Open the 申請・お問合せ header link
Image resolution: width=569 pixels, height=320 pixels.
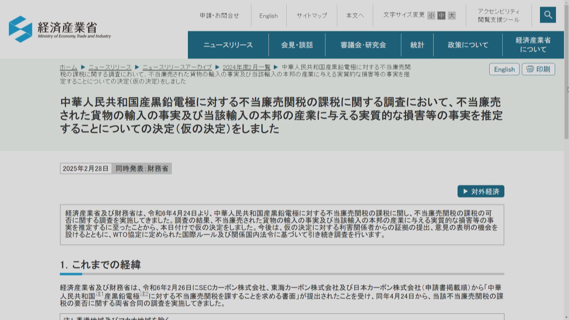(x=219, y=16)
